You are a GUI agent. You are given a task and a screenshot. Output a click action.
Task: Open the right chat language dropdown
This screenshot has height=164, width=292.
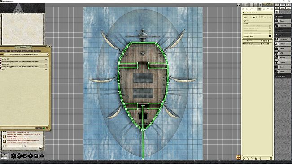point(33,146)
